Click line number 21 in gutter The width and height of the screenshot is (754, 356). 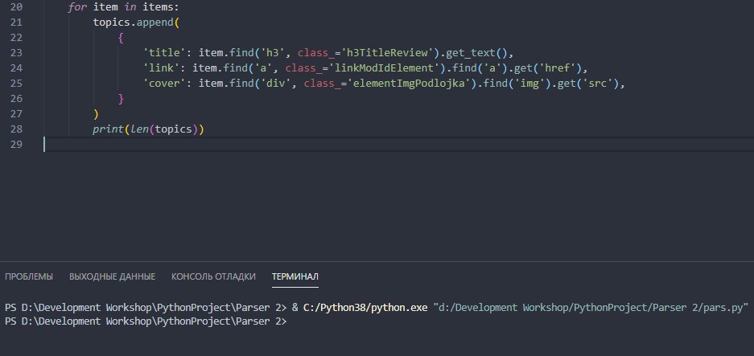16,23
